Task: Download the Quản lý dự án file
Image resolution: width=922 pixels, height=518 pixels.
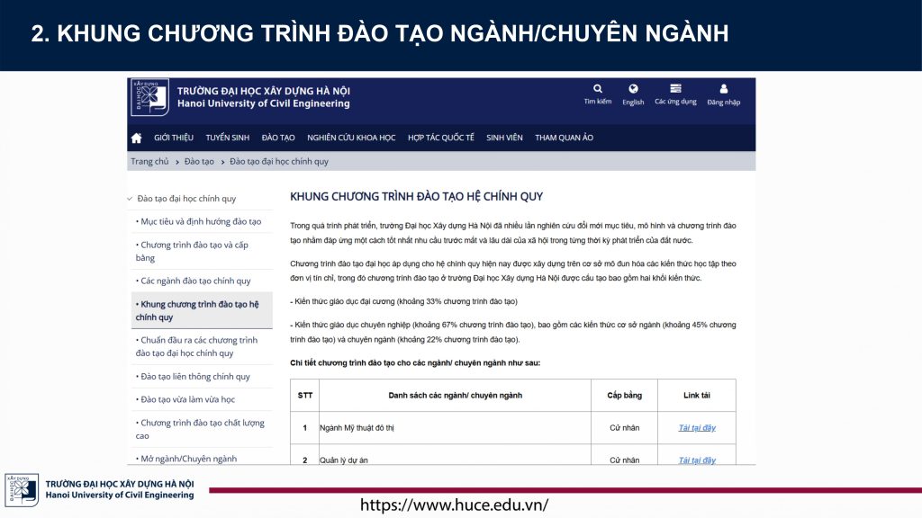Action: pos(696,460)
